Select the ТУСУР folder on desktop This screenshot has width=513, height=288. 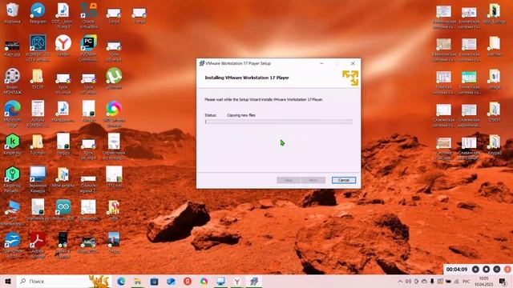pyautogui.click(x=38, y=78)
